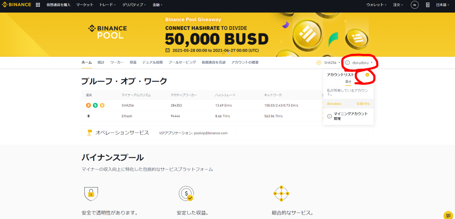
Task: Click hashrate value 13.69 EH/s
Action: (223, 105)
